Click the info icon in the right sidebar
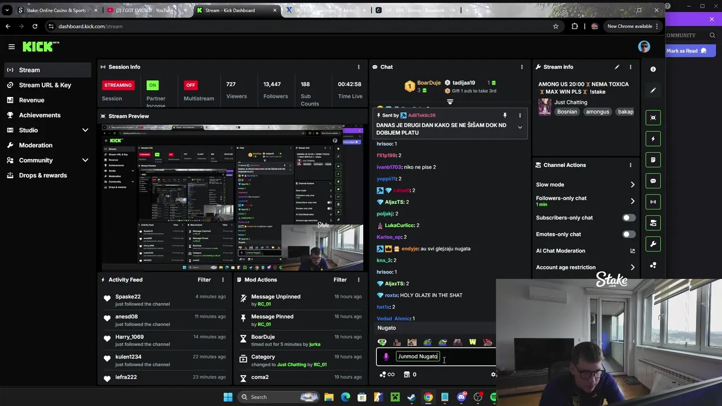 653,69
